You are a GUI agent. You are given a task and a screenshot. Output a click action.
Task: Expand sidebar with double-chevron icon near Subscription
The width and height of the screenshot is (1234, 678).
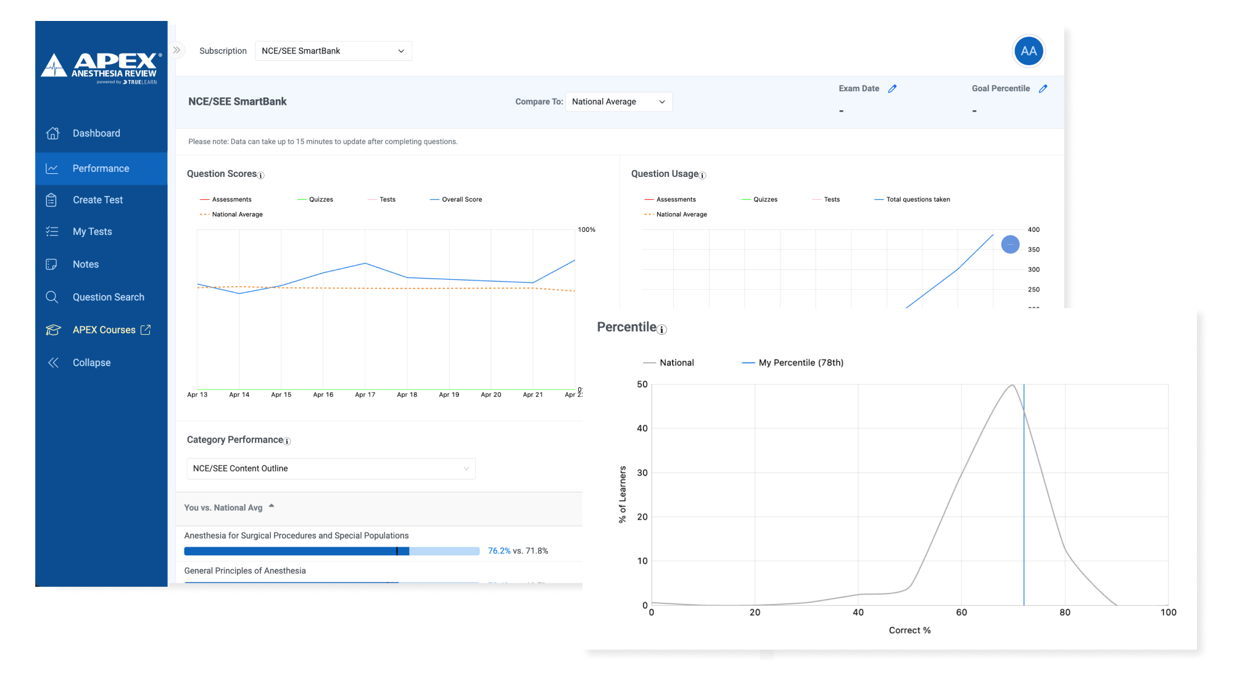pos(177,51)
